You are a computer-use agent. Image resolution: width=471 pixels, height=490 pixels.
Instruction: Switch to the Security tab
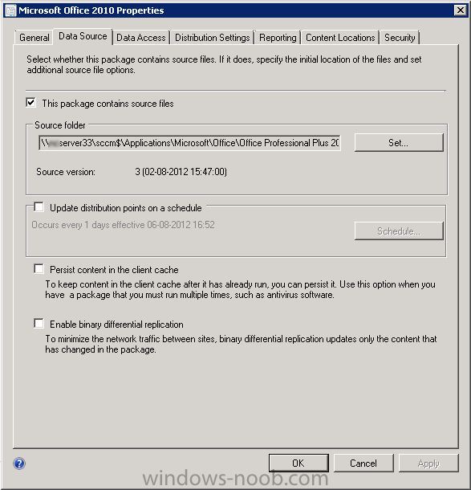400,38
